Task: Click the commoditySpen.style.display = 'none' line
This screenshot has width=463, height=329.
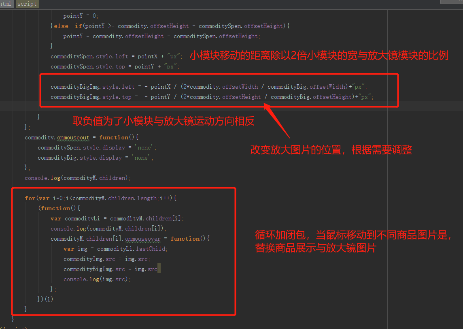Action: 97,147
